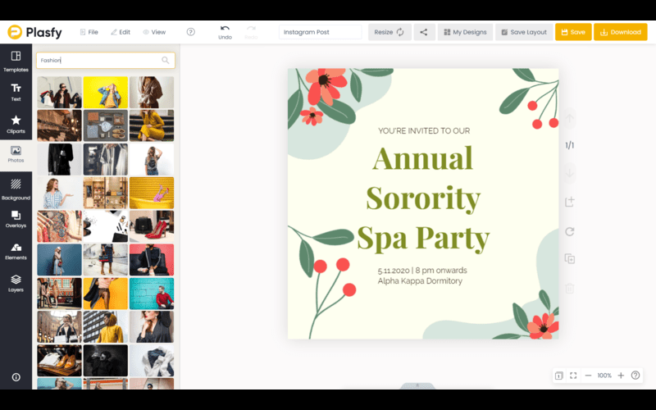Open the Templates panel
The height and width of the screenshot is (410, 656).
(x=16, y=61)
